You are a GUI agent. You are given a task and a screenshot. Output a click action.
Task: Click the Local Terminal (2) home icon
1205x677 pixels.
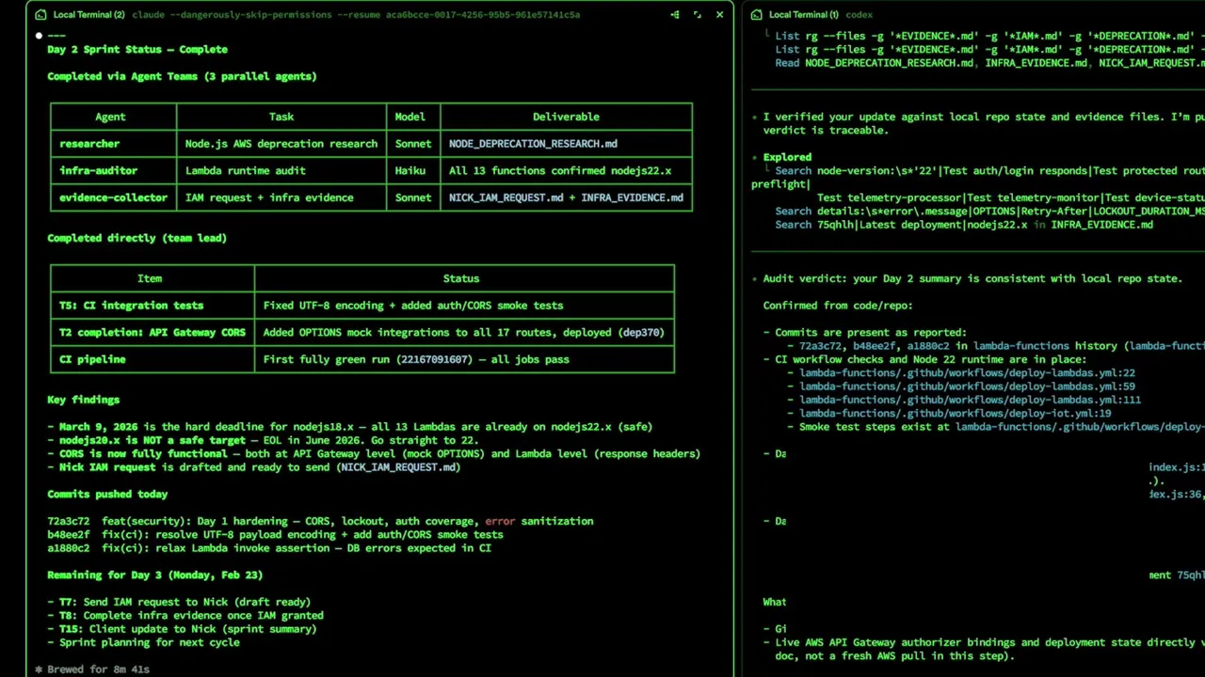[40, 15]
